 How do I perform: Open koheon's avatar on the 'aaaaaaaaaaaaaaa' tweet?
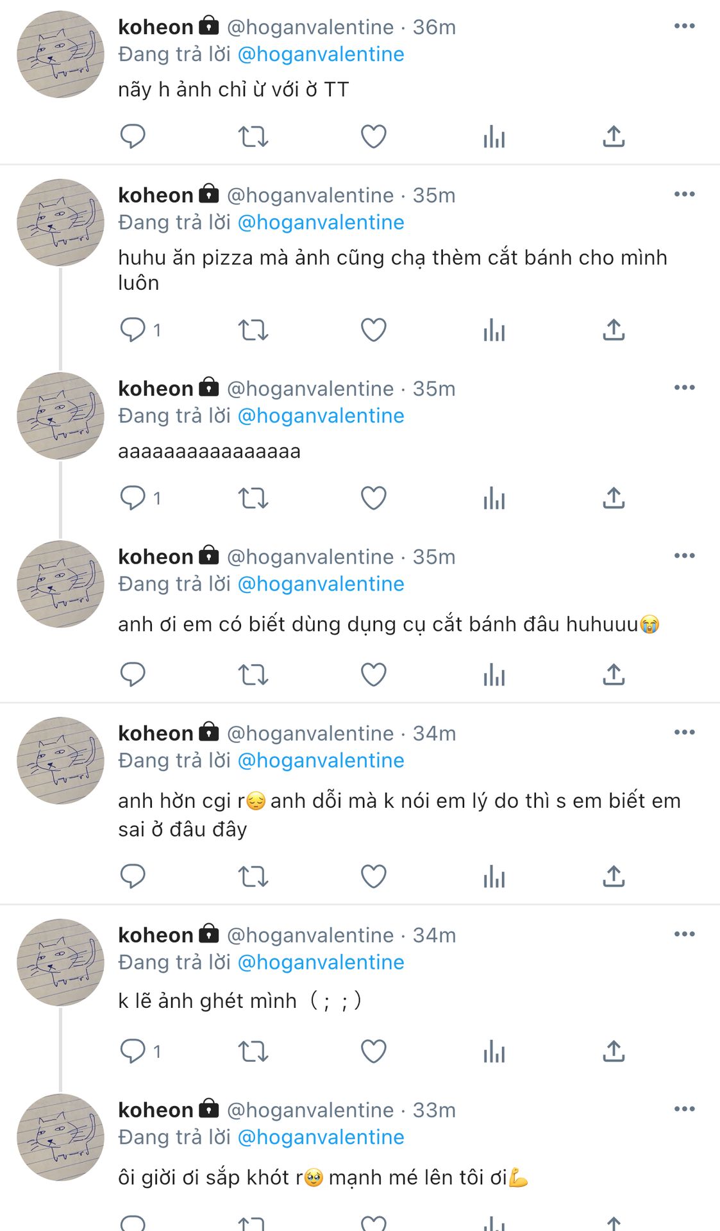(60, 416)
